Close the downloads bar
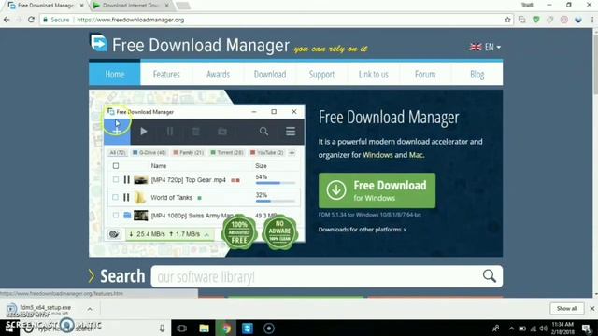The image size is (598, 336). (x=591, y=308)
